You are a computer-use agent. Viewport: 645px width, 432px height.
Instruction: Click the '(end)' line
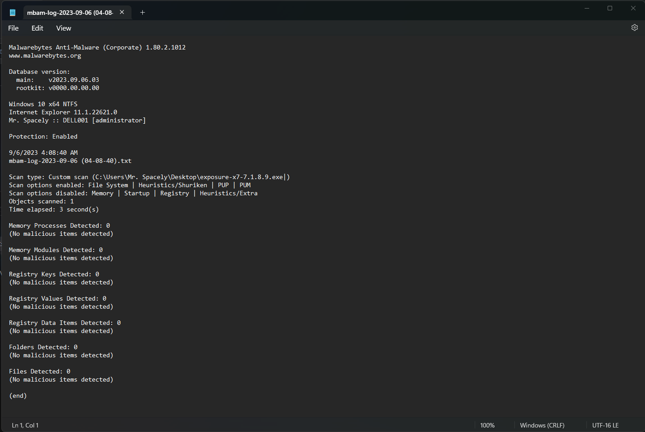tap(18, 396)
